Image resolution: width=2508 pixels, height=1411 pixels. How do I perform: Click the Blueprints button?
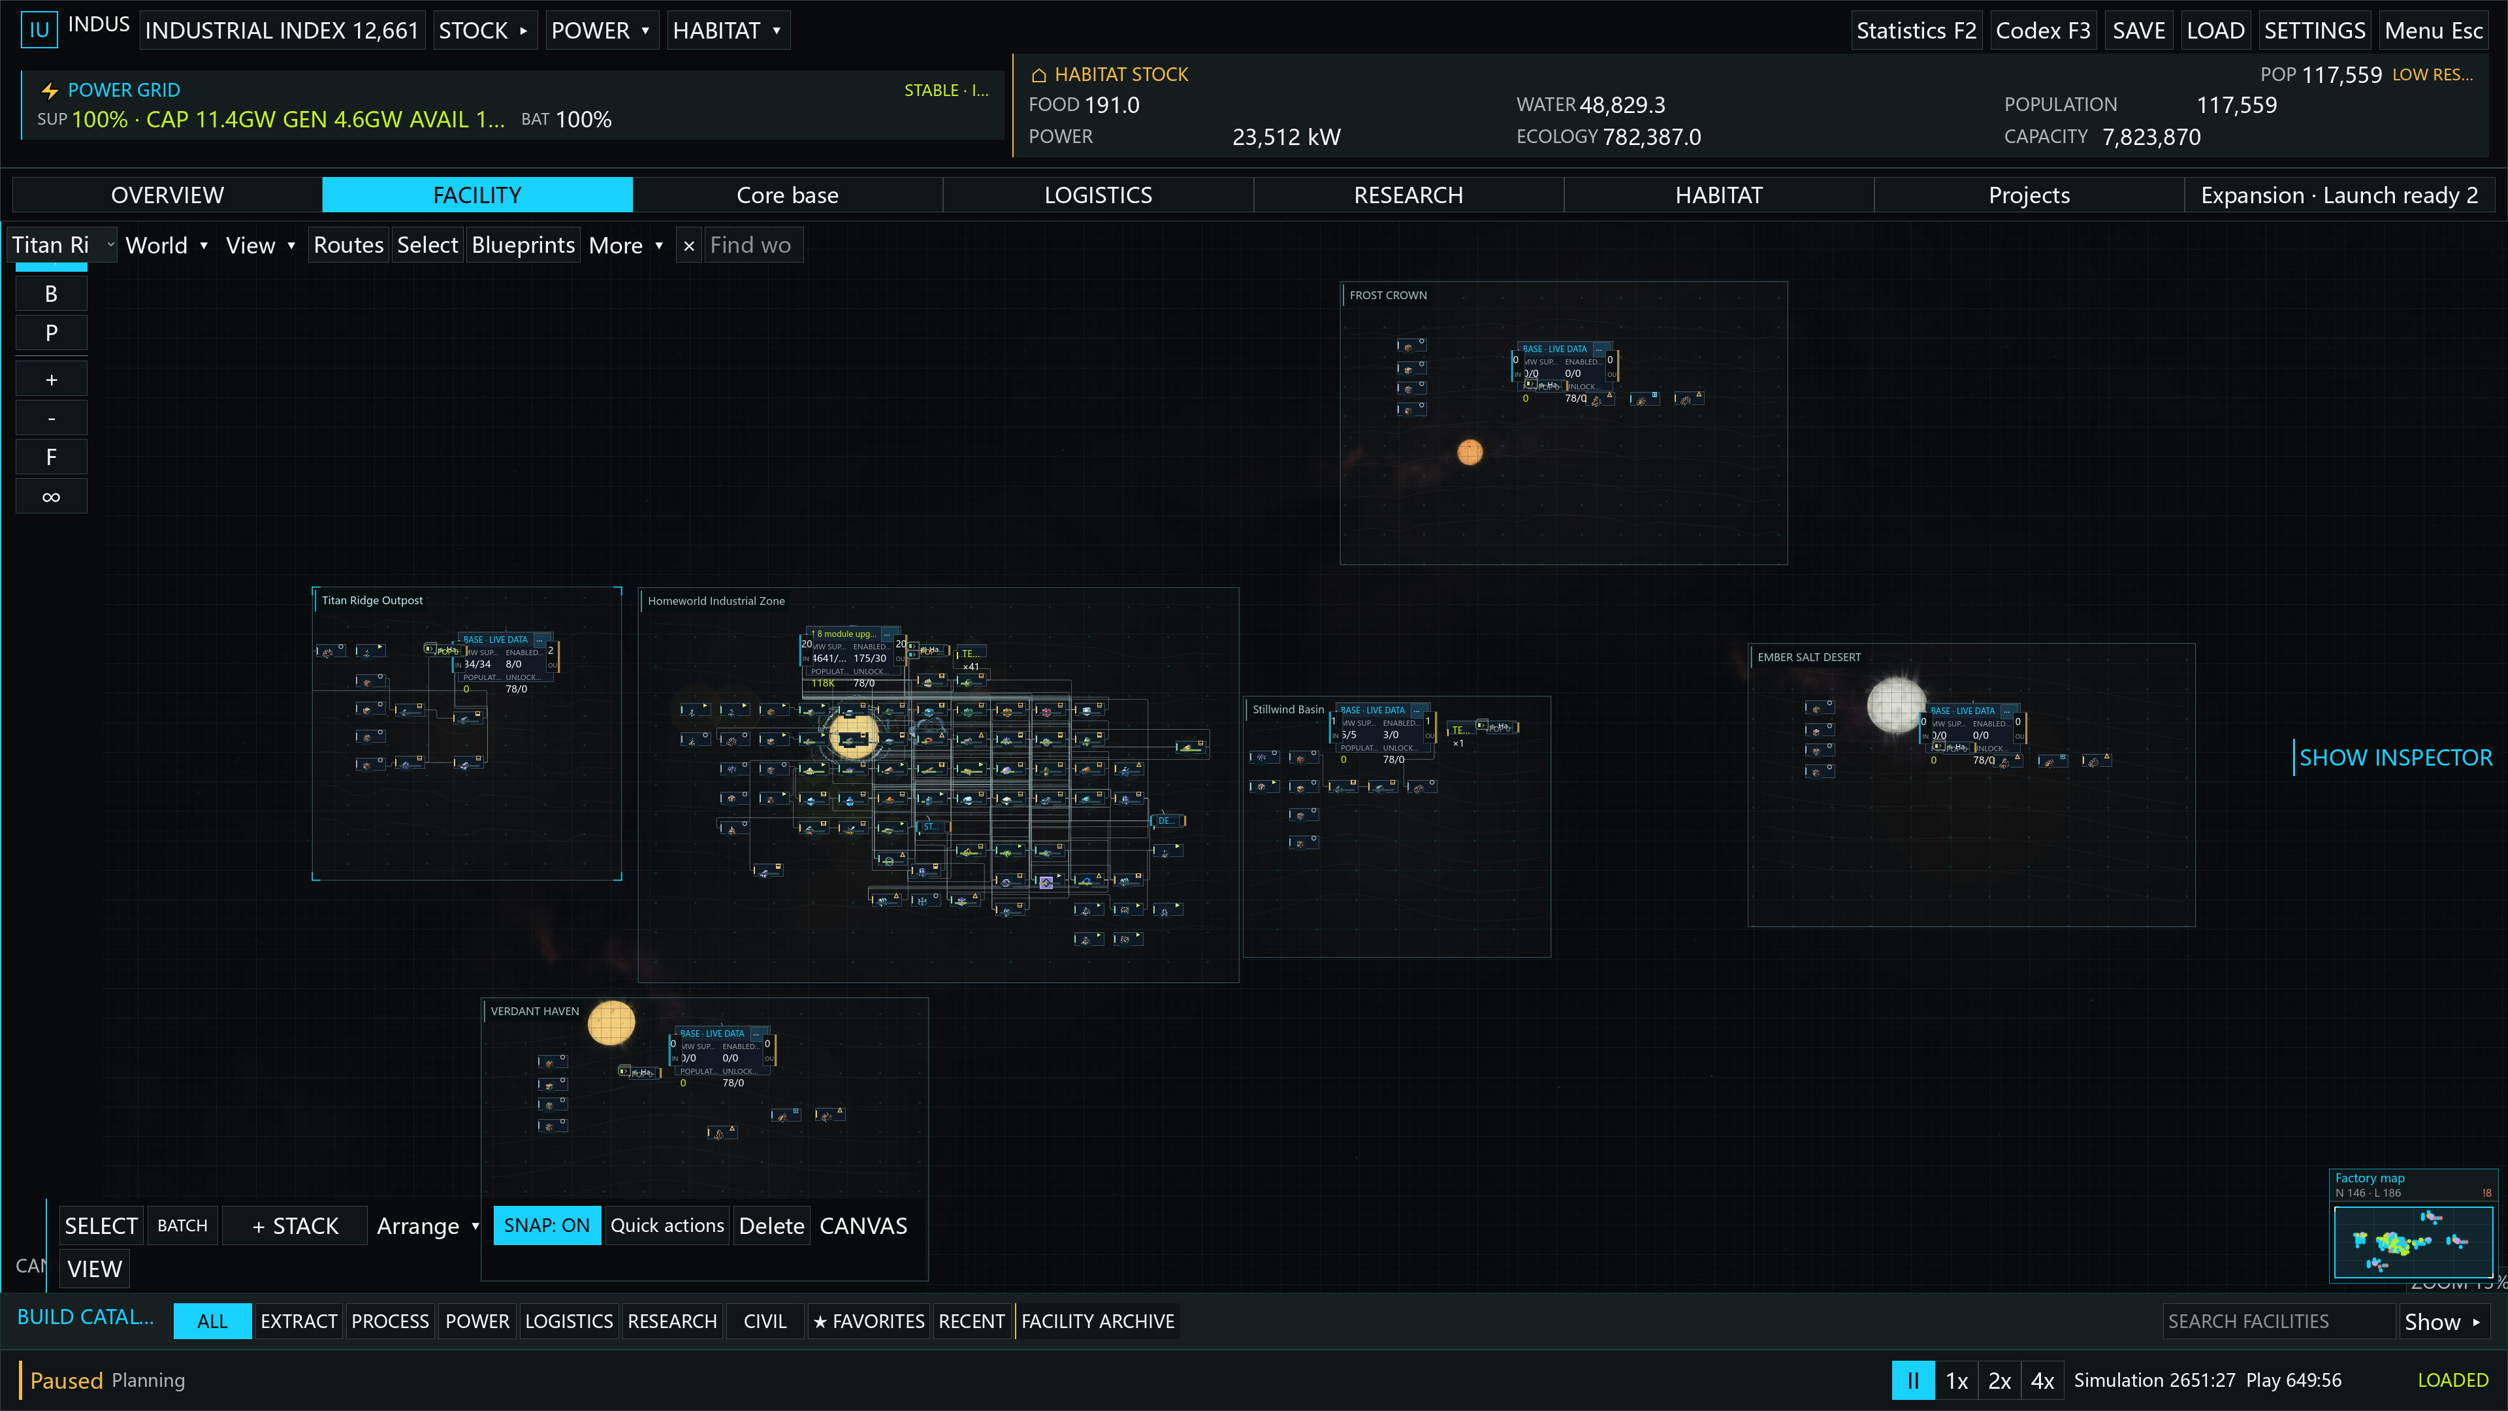(522, 246)
